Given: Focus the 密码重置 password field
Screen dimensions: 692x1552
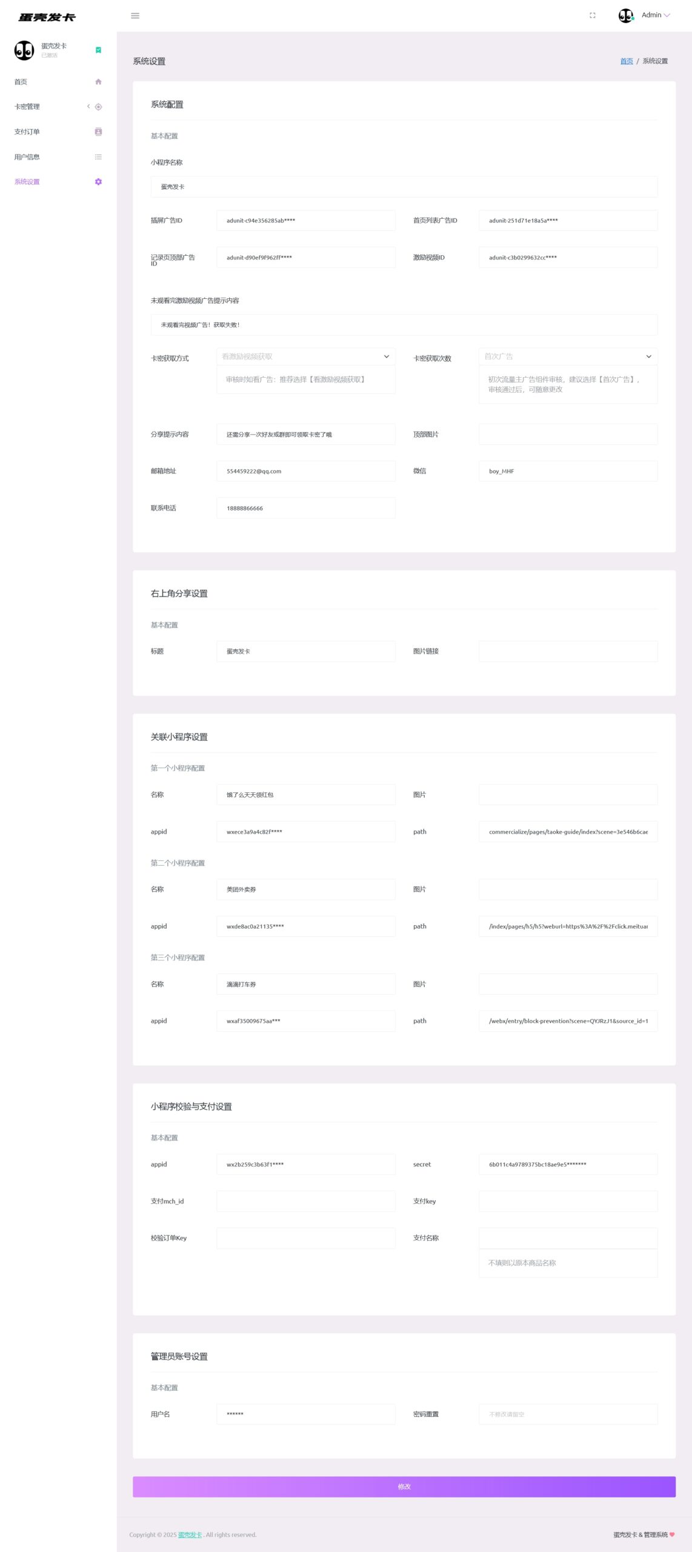Looking at the screenshot, I should point(568,1414).
